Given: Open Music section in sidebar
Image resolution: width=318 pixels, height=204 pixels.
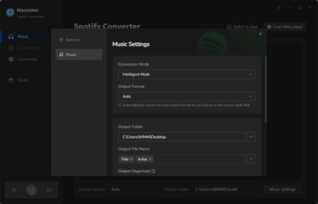Looking at the screenshot, I should 25,37.
